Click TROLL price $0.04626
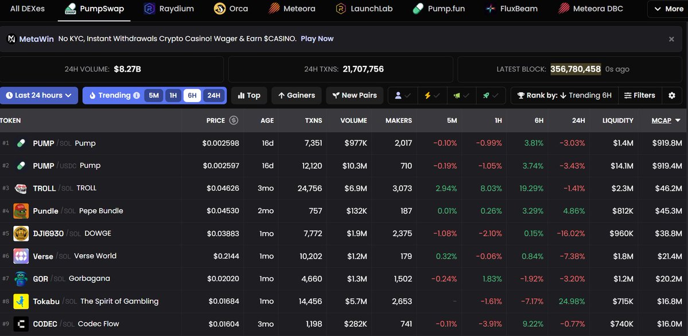 (223, 188)
